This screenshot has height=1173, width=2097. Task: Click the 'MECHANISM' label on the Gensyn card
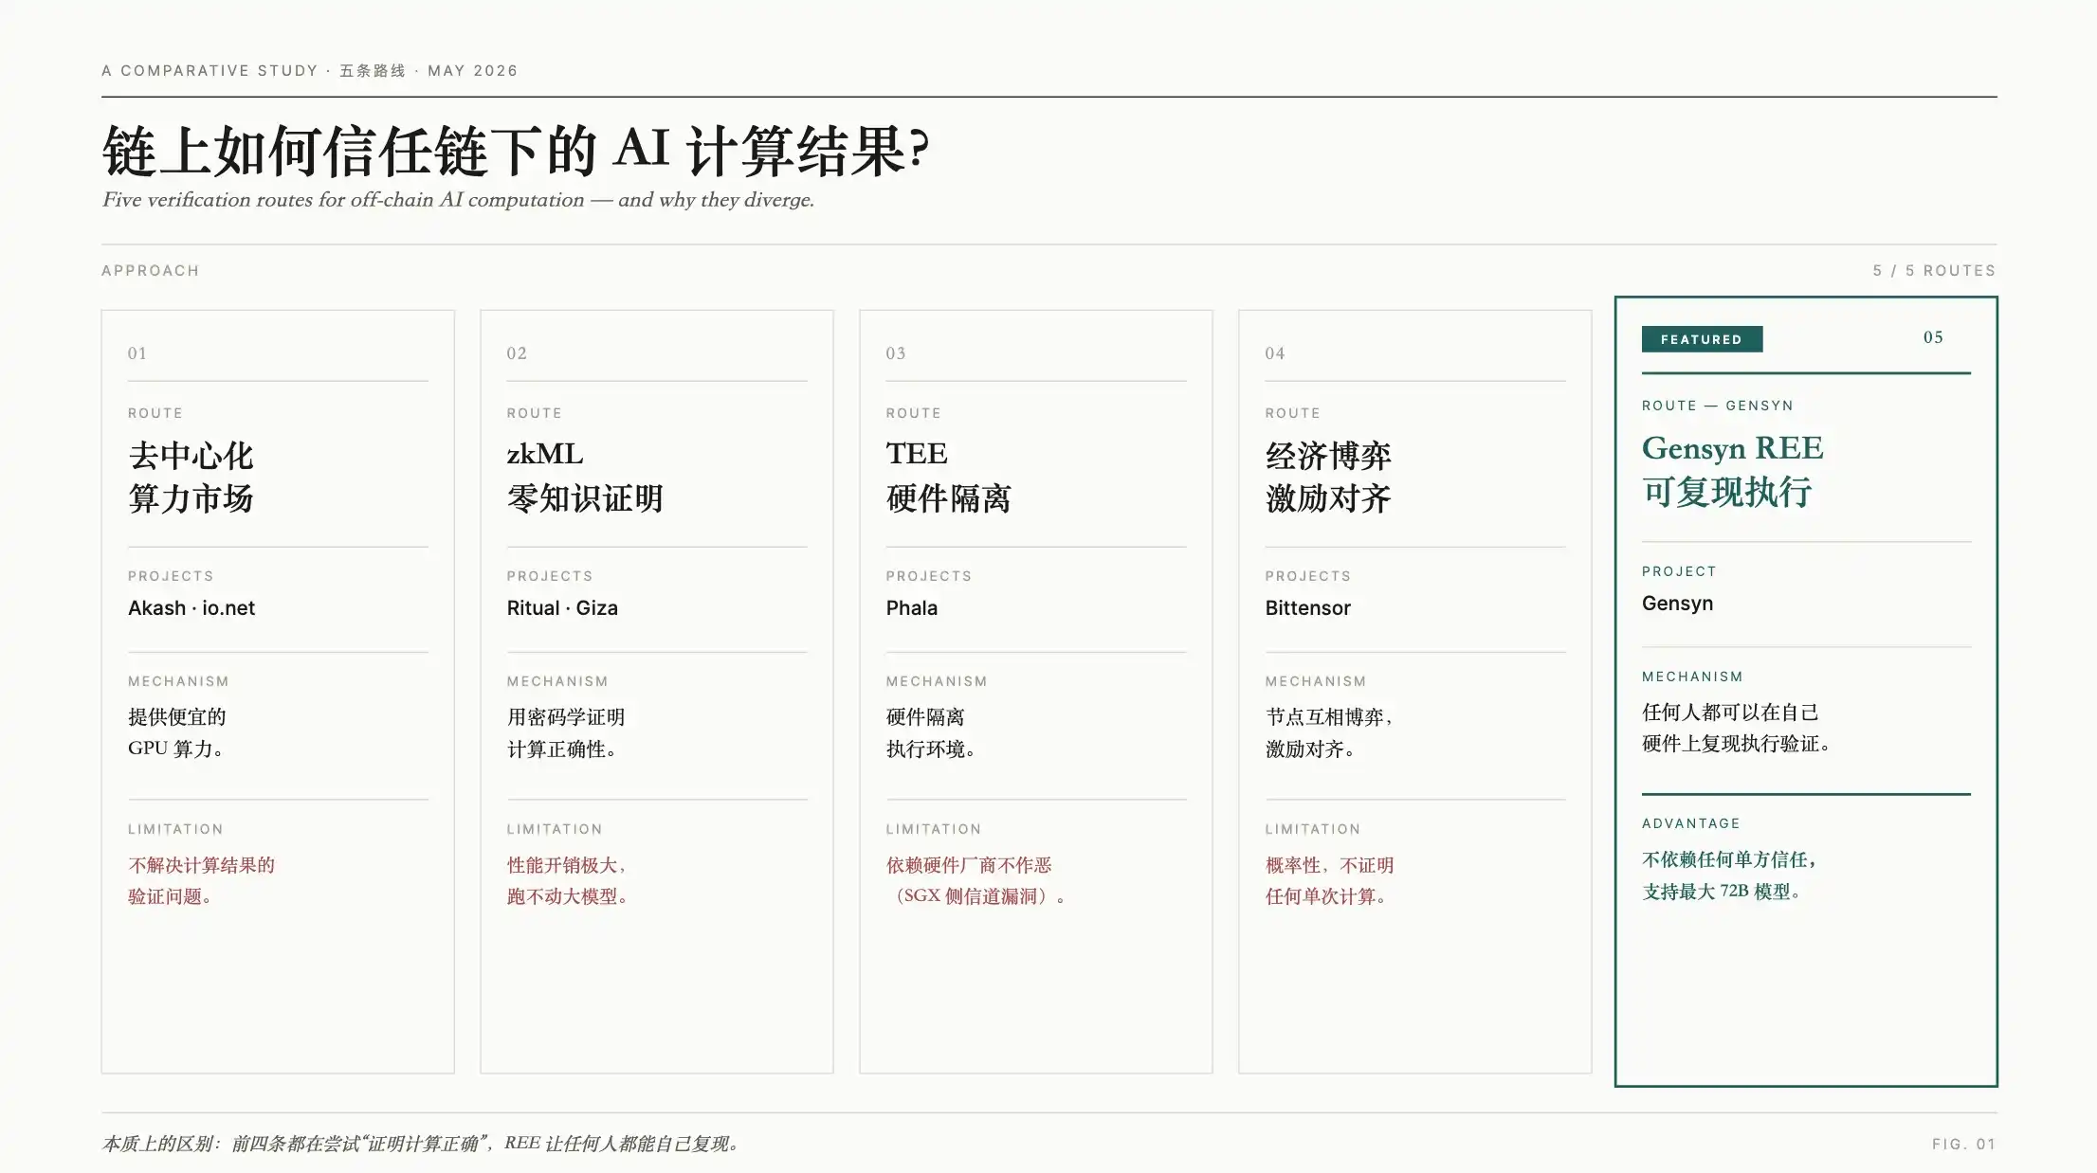tap(1693, 677)
